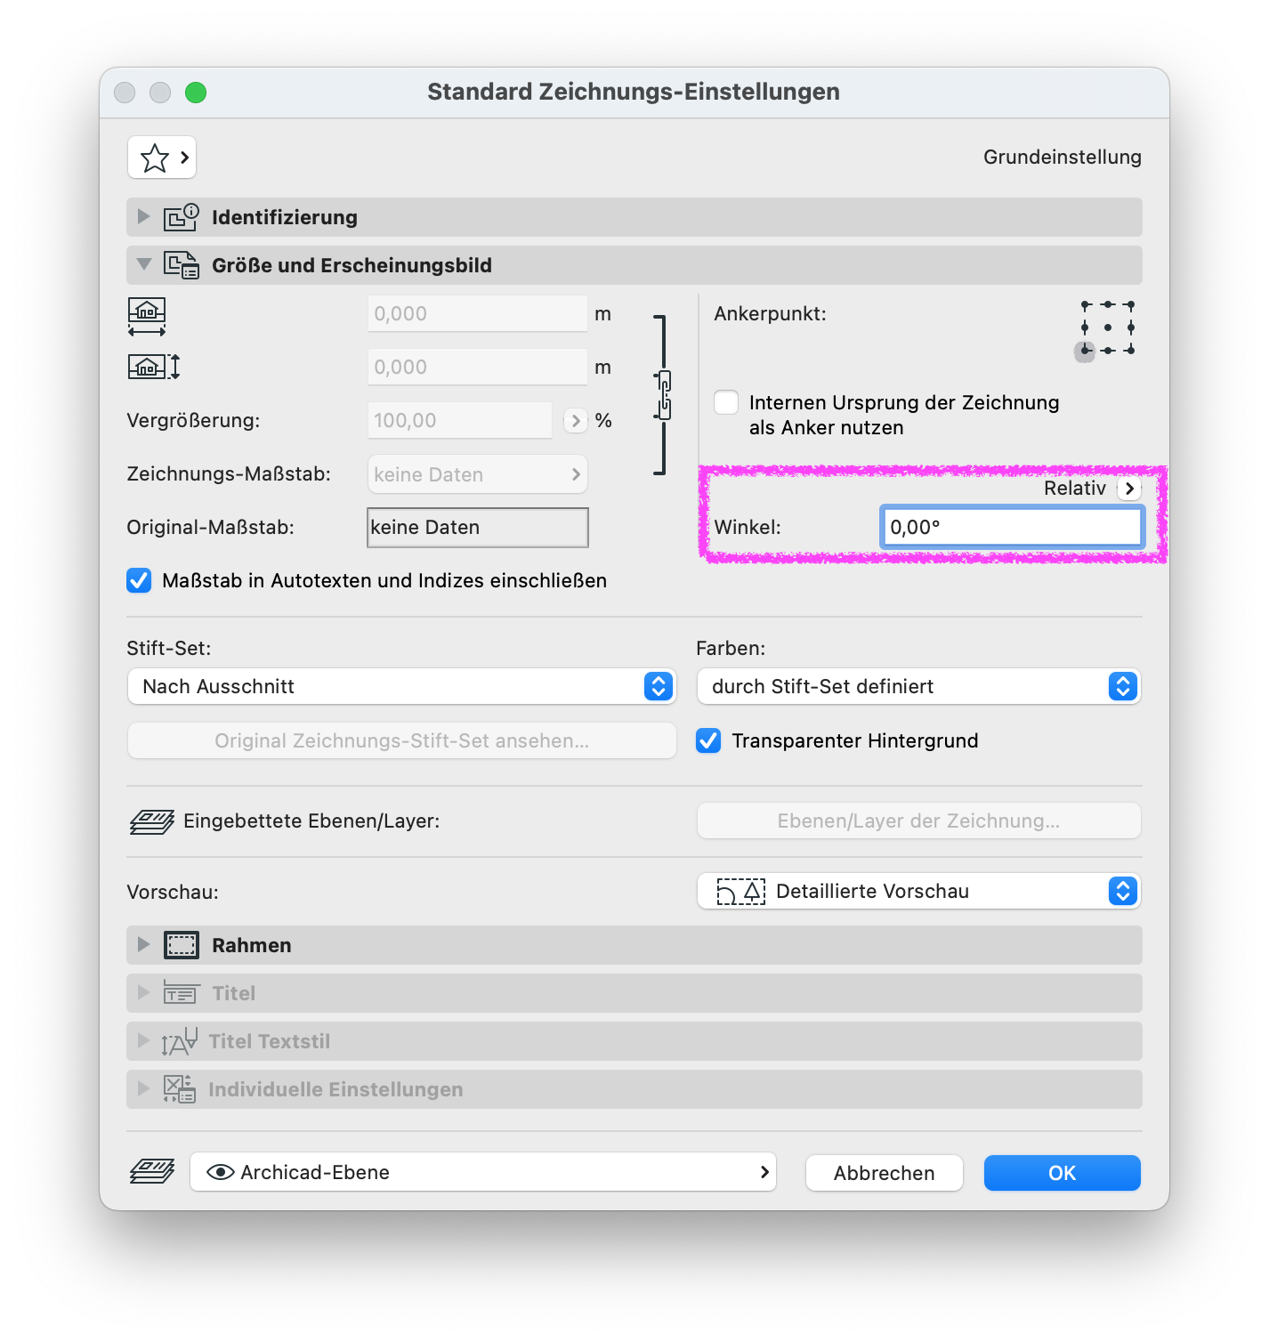1269x1342 pixels.
Task: Select the bottom-right anchor point
Action: [x=1130, y=351]
